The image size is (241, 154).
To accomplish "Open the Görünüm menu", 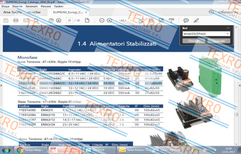I will click(x=31, y=7).
